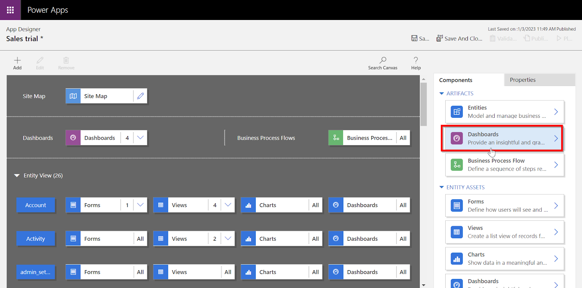Click the Account Charts All label
The image size is (582, 288).
coord(315,205)
